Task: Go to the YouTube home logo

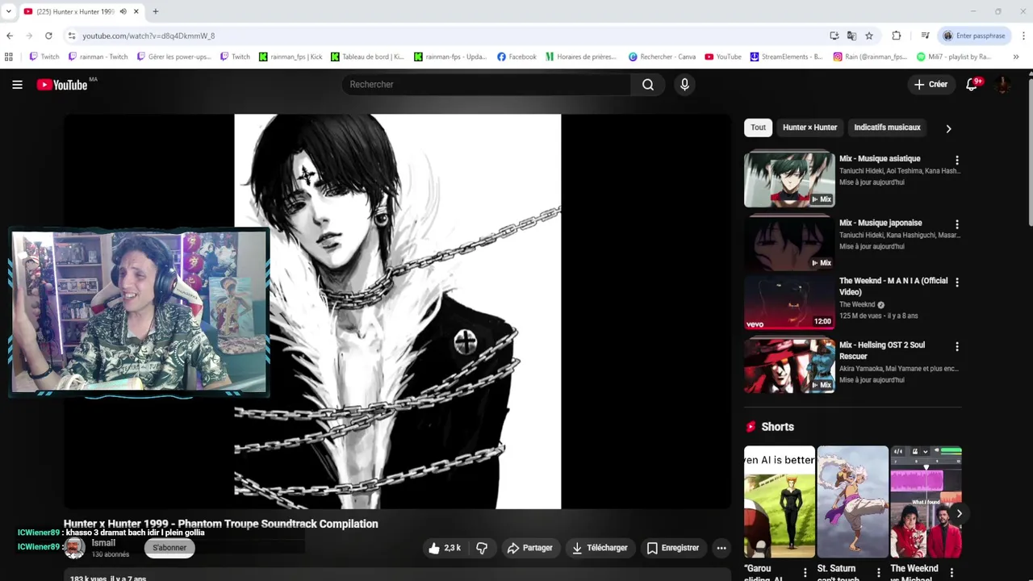Action: point(62,85)
